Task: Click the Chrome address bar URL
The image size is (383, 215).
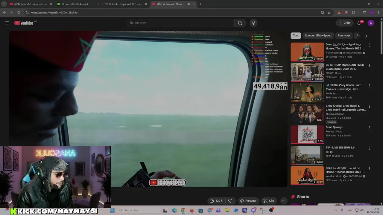Action: click(x=54, y=13)
